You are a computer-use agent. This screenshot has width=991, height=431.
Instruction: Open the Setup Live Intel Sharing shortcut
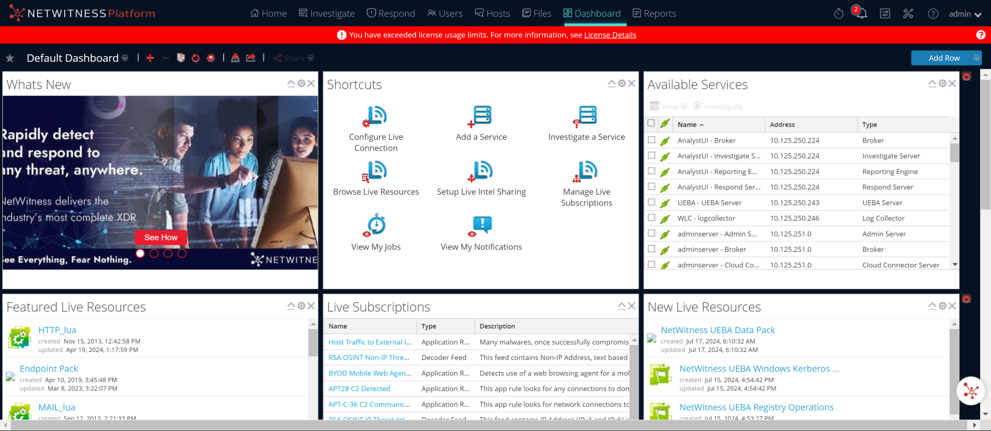tap(481, 179)
